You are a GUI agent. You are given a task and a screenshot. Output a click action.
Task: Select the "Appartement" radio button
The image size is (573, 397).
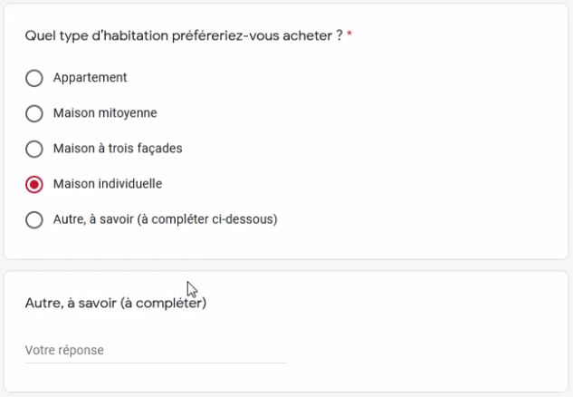click(x=34, y=78)
